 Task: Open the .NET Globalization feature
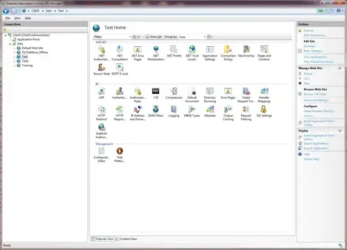click(x=156, y=53)
